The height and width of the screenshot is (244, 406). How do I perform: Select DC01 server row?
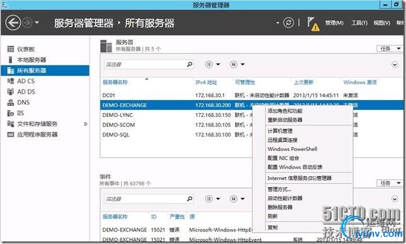click(x=252, y=96)
